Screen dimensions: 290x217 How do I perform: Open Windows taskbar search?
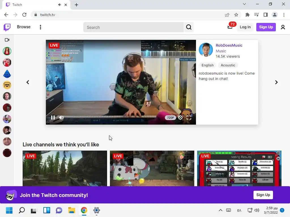[x=22, y=210]
